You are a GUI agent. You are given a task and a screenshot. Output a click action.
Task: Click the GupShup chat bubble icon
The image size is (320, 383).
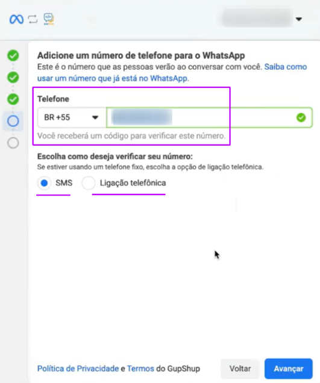49,19
